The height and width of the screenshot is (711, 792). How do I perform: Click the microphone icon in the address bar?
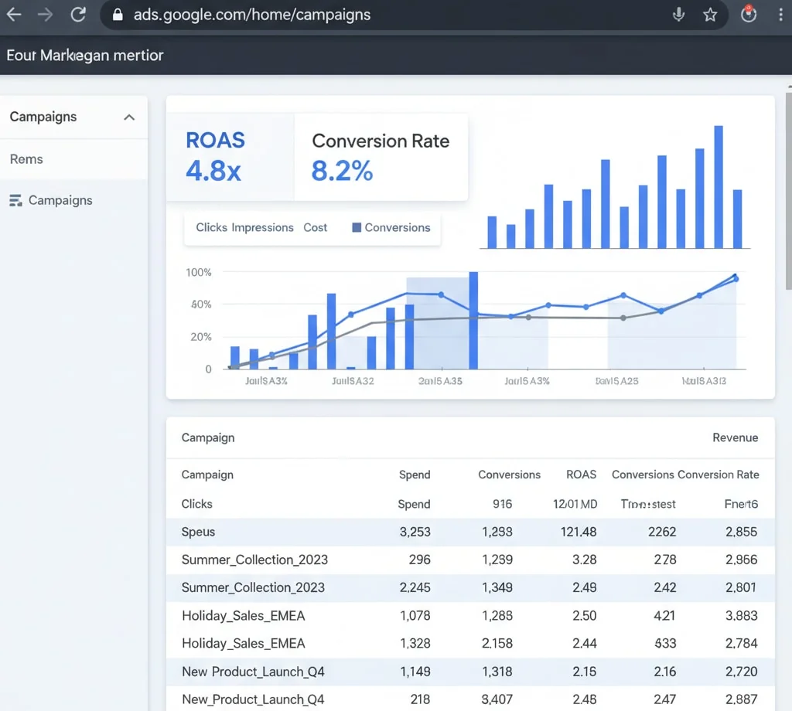click(678, 14)
